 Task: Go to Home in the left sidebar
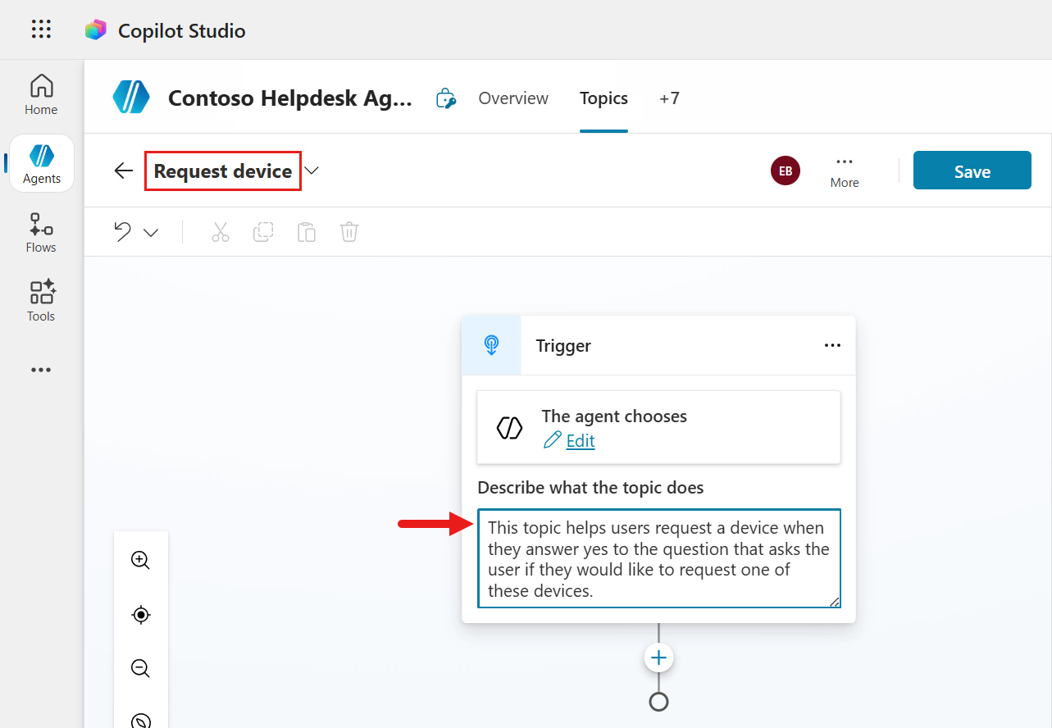pos(40,93)
